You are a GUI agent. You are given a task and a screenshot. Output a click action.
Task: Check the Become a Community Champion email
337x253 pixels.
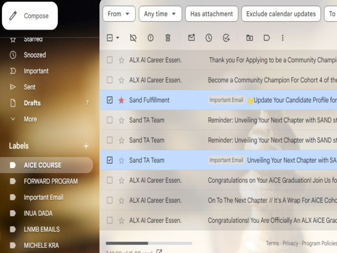coord(110,80)
